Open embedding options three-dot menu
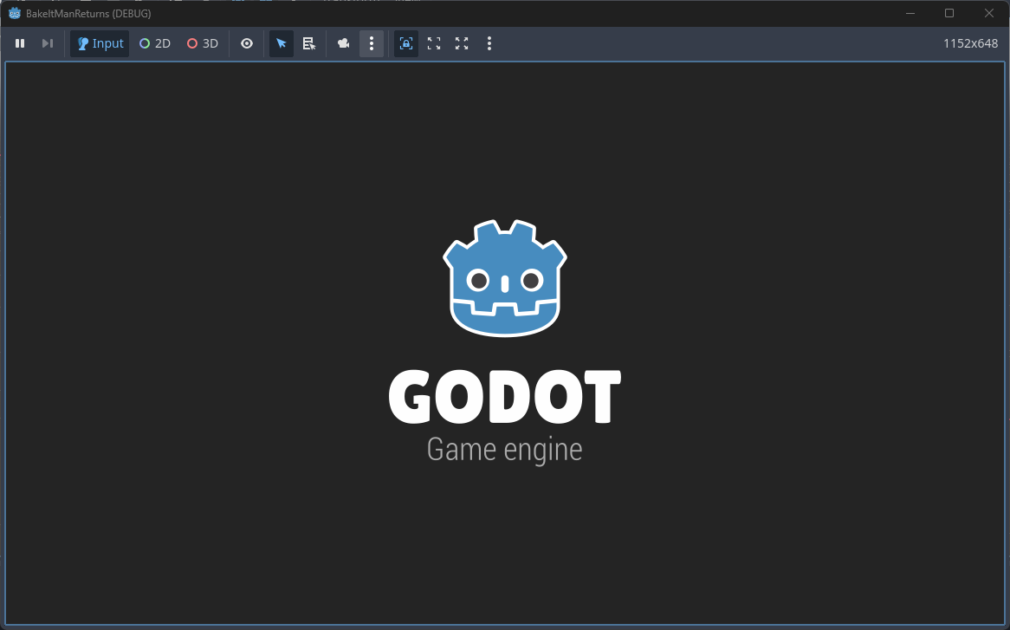Screen dimensions: 1010x630 pos(489,43)
